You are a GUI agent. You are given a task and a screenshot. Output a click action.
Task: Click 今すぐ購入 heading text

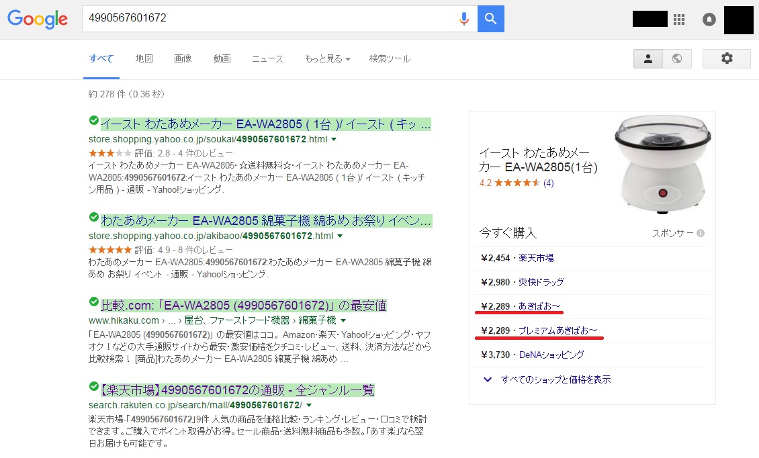click(x=508, y=233)
